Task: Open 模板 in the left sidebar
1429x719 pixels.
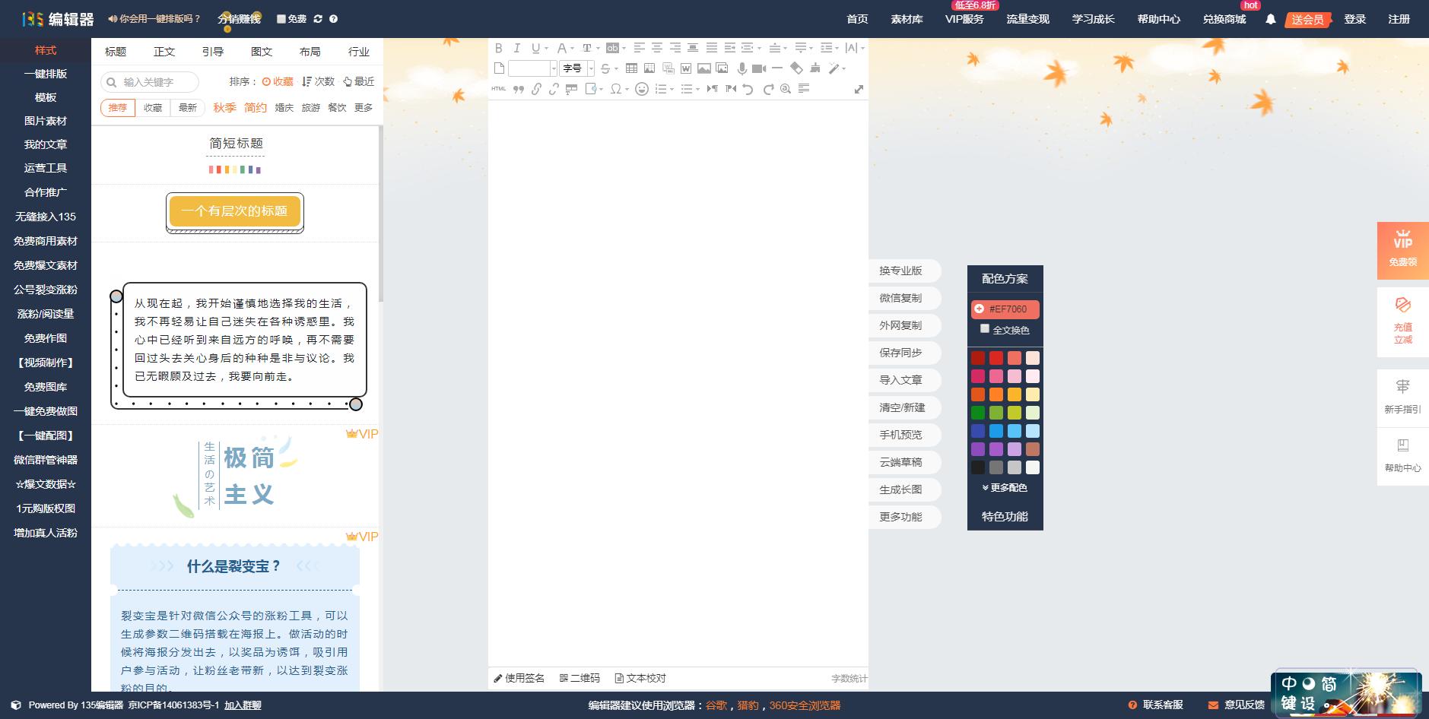Action: click(x=46, y=97)
